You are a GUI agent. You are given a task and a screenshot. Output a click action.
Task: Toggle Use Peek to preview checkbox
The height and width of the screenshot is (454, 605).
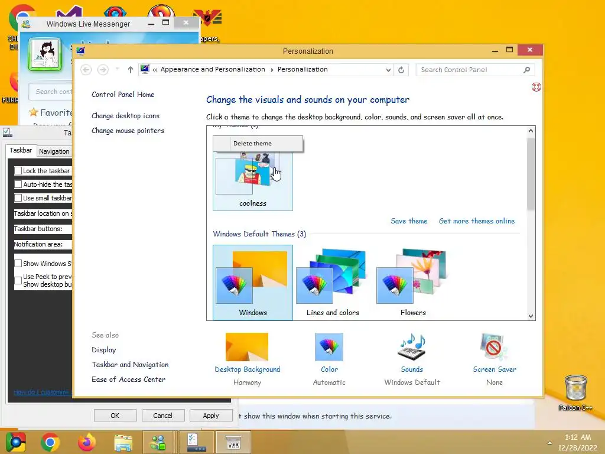tap(18, 281)
